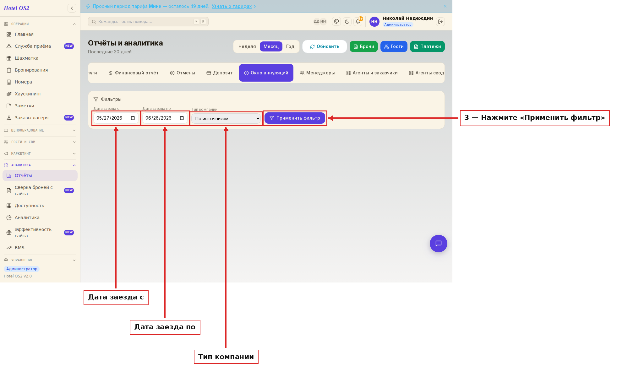Follow the Узнать о тарифах link

point(232,6)
